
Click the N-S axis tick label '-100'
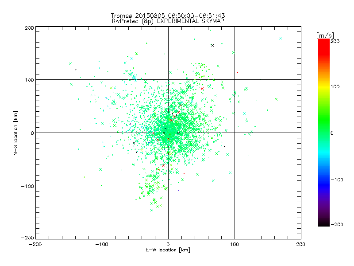pyautogui.click(x=27, y=186)
